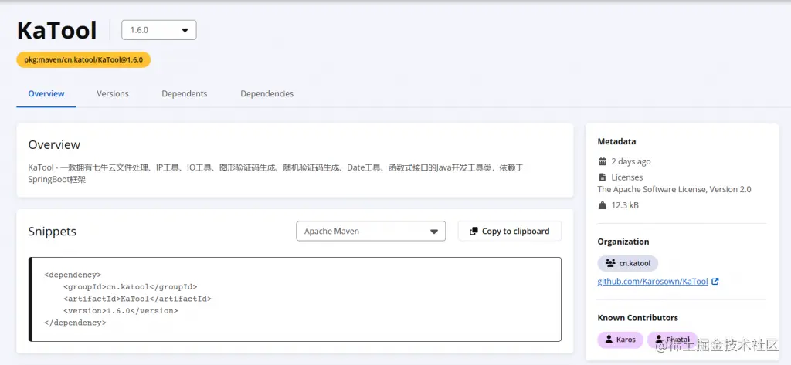The height and width of the screenshot is (365, 791).
Task: Open the cn.katool organization chip
Action: point(628,263)
